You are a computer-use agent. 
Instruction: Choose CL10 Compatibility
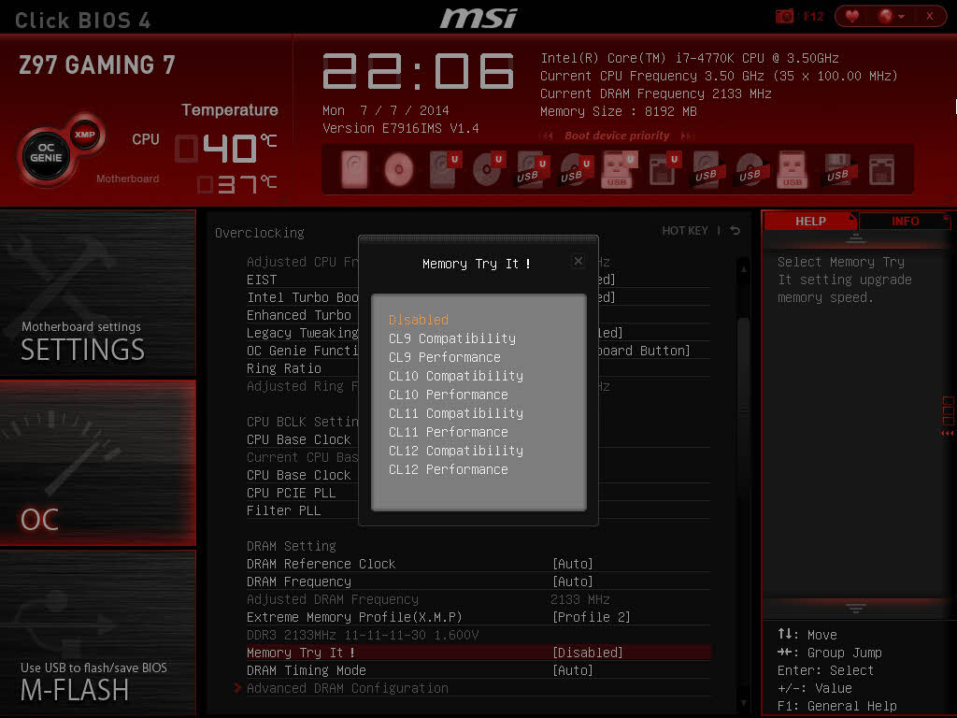[456, 376]
